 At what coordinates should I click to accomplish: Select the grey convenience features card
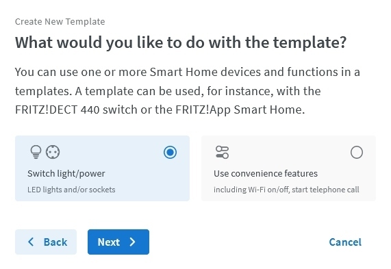[x=288, y=168]
